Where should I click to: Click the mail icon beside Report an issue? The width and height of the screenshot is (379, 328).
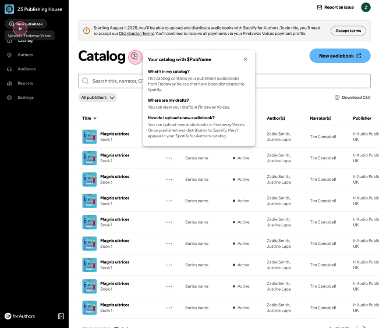[x=319, y=7]
